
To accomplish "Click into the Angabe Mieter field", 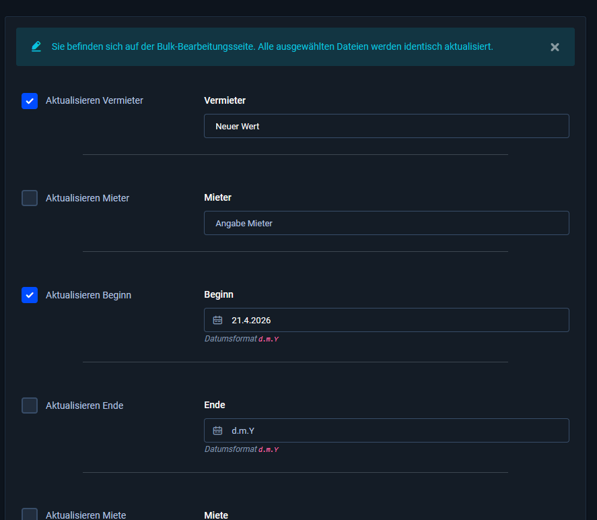I will 386,223.
